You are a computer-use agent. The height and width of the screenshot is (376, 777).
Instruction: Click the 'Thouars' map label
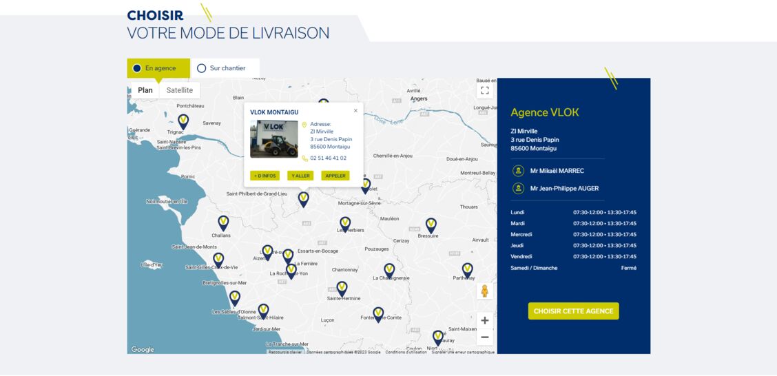(469, 207)
